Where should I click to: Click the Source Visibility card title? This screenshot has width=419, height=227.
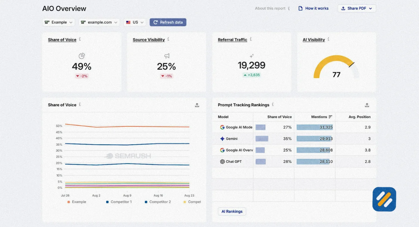[149, 40]
